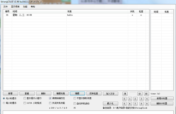Click keypad digit 8

[141, 104]
